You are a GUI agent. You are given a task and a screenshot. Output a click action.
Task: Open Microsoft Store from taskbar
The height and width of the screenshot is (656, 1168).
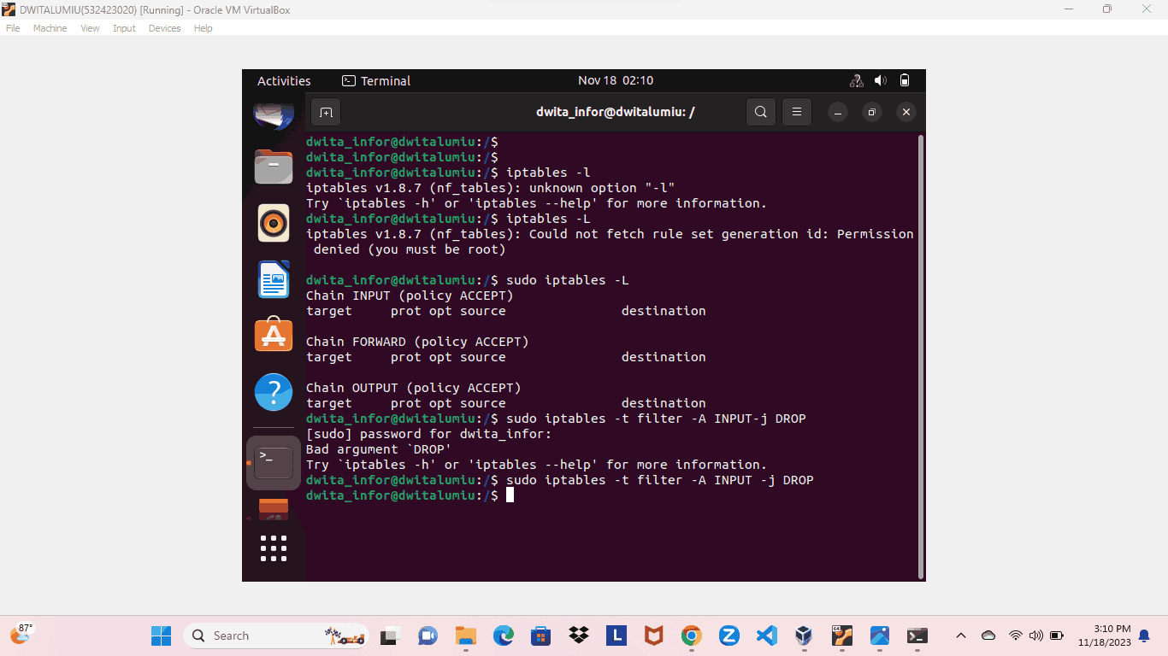click(540, 635)
